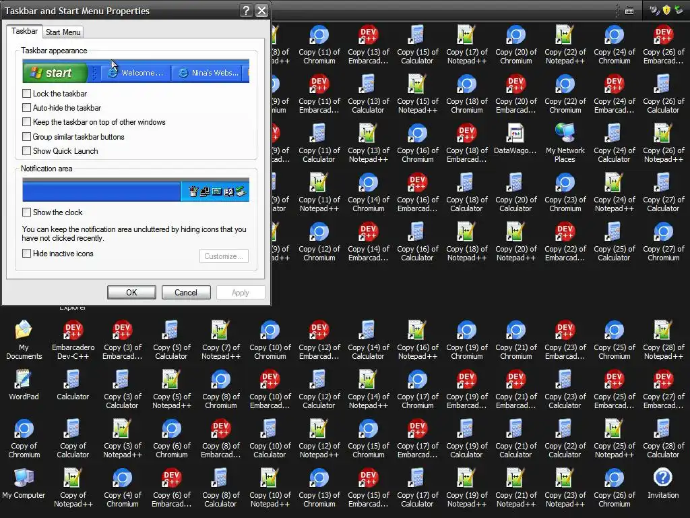The width and height of the screenshot is (690, 518).
Task: Check Show Quick Launch
Action: click(x=27, y=150)
